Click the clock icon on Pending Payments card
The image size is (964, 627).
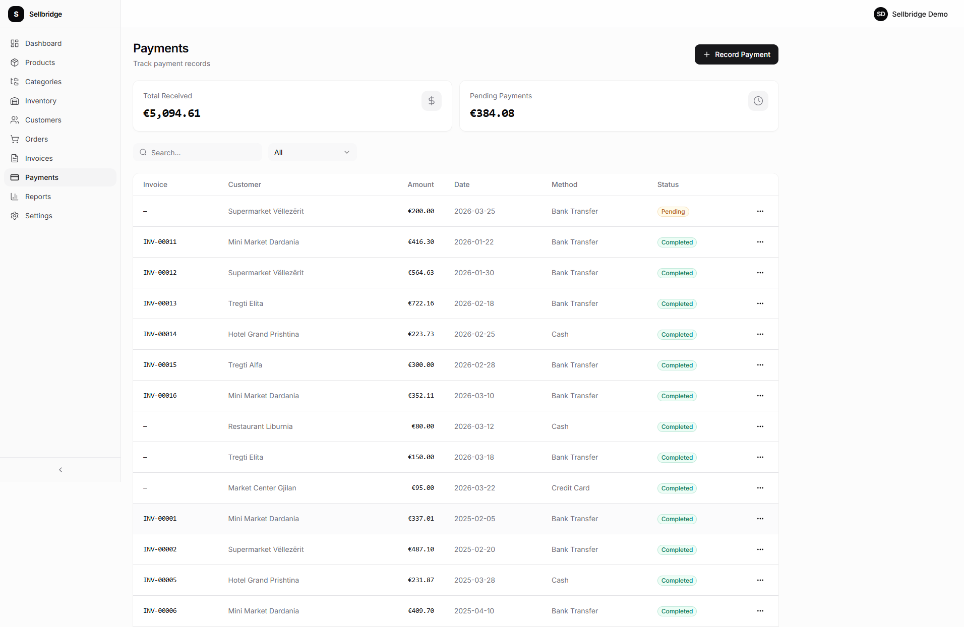(x=758, y=101)
